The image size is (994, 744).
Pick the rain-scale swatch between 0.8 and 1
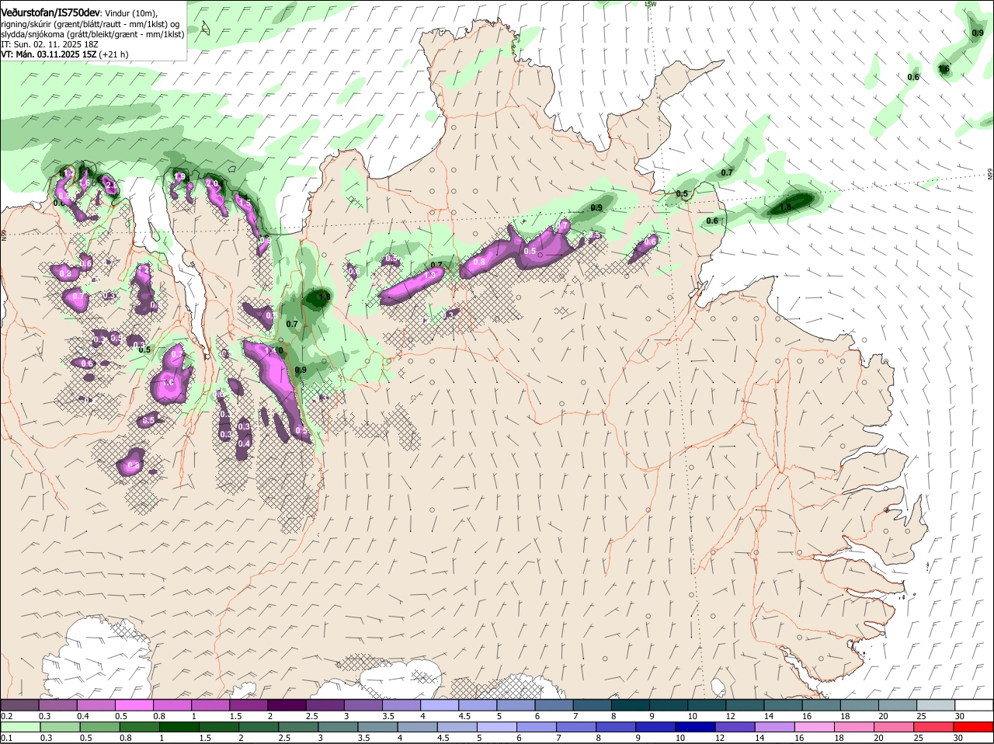139,727
